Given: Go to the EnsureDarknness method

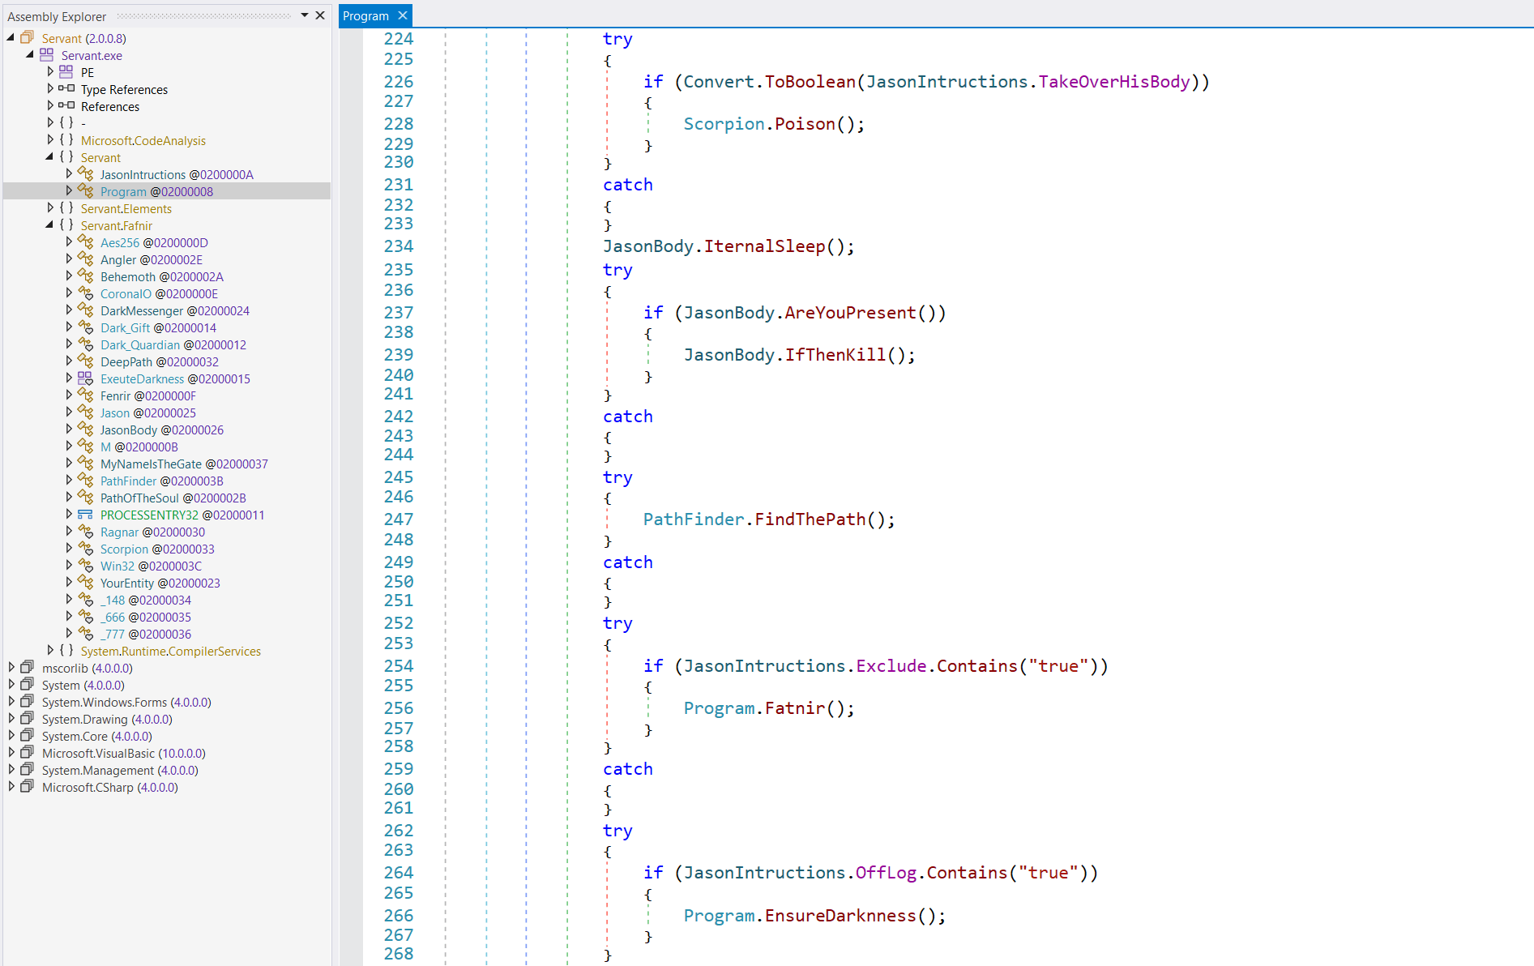Looking at the screenshot, I should click(840, 916).
